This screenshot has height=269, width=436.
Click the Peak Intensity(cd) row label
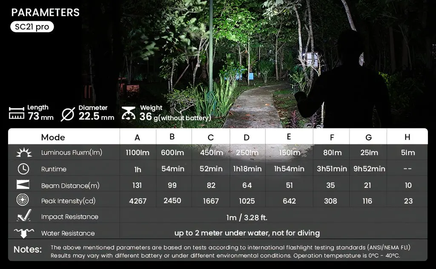pos(69,201)
